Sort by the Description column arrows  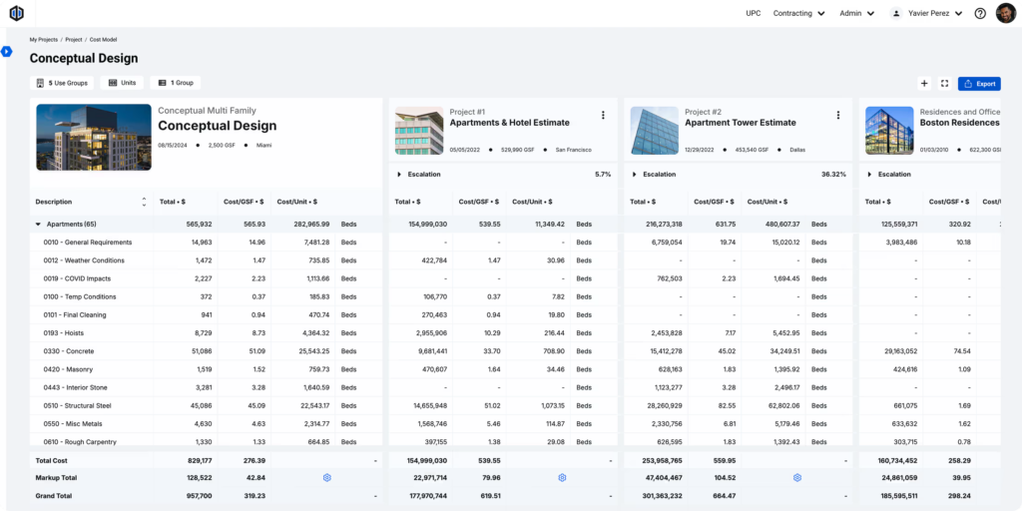click(144, 202)
